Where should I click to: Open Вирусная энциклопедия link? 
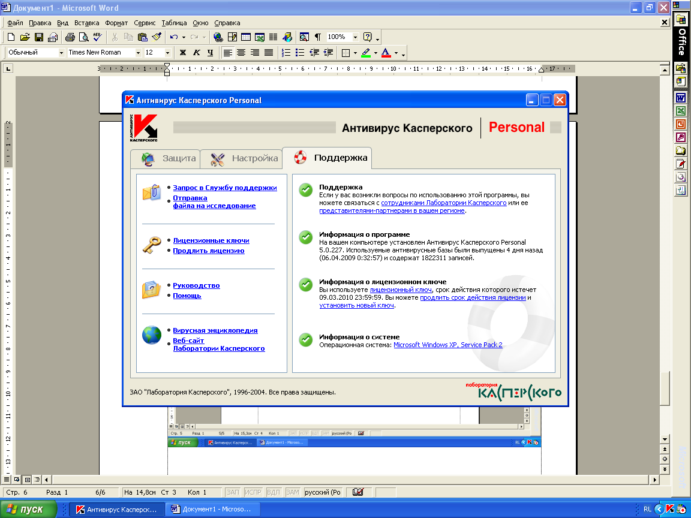coord(215,330)
